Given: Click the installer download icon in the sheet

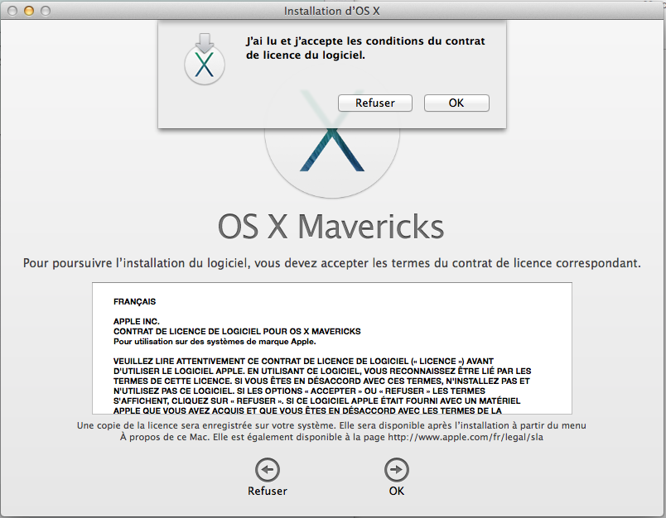Looking at the screenshot, I should point(204,59).
